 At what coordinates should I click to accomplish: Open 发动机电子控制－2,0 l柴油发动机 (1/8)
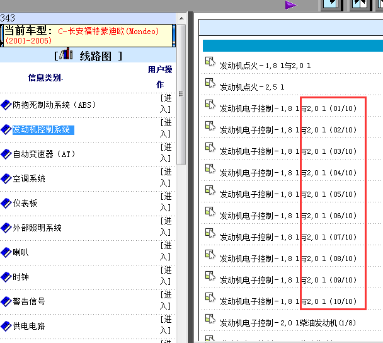[288, 323]
